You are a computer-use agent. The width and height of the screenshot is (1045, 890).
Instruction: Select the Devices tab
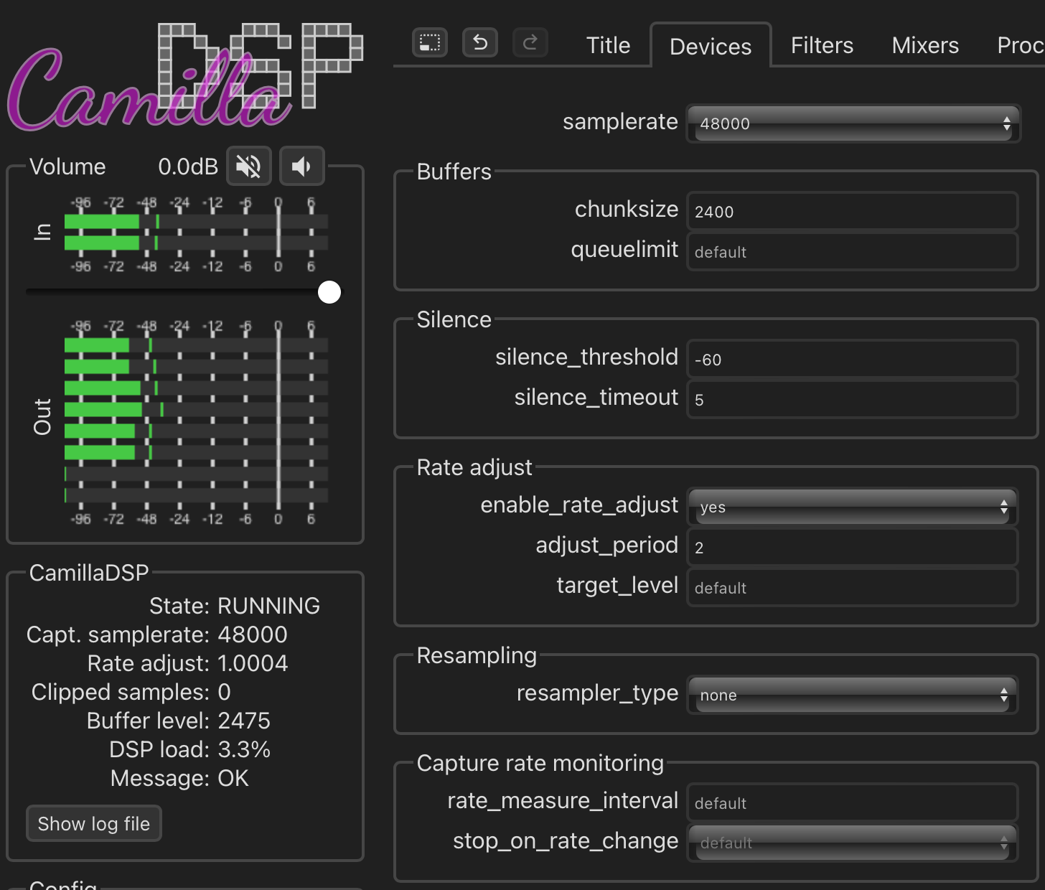pyautogui.click(x=711, y=46)
